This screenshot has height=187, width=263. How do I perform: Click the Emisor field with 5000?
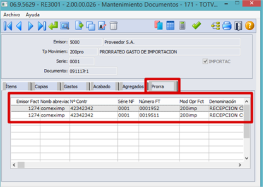[86, 42]
